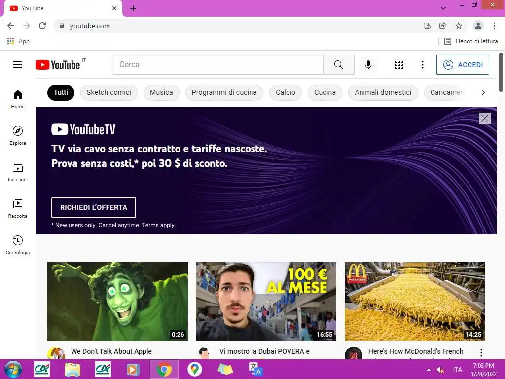This screenshot has width=505, height=379.
Task: Open the Encanto green character video thumbnail
Action: coord(117,302)
